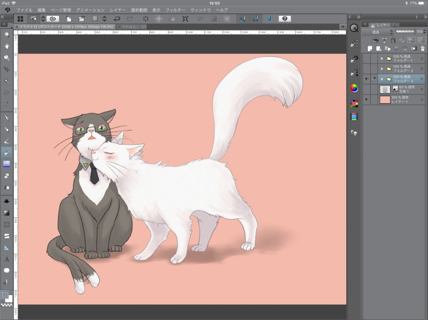Open the 選択範囲 menu
This screenshot has height=320, width=428.
coord(139,10)
